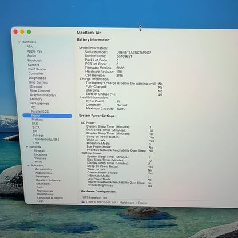Show the Storage hardware information

(x=38, y=136)
